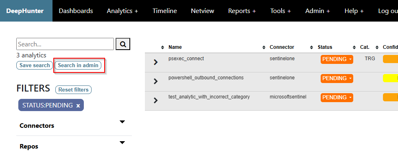398x153 pixels.
Task: Click the sentinelone cell in psexec_connect row
Action: point(282,59)
